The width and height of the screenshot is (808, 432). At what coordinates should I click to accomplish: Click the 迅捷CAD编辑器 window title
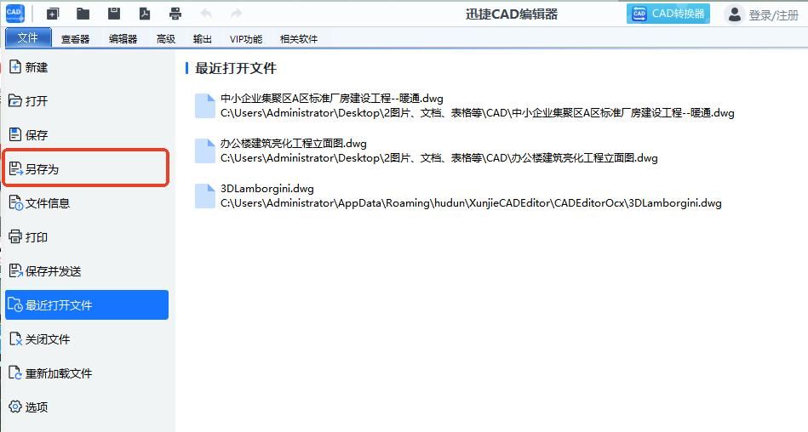[511, 14]
